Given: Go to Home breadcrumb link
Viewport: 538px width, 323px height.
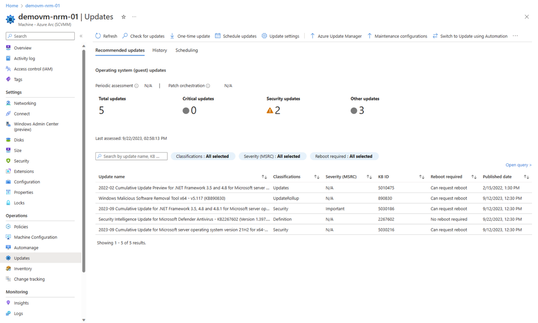Looking at the screenshot, I should (x=12, y=5).
